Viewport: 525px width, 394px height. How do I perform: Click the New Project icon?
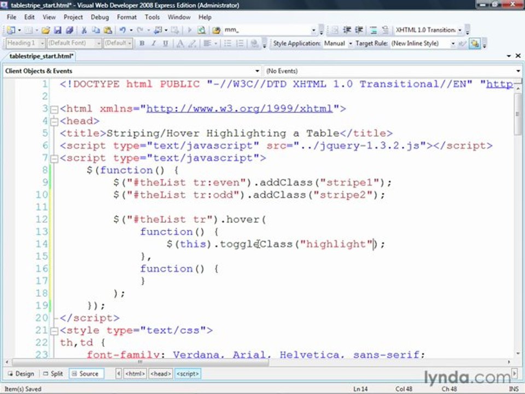pyautogui.click(x=11, y=30)
